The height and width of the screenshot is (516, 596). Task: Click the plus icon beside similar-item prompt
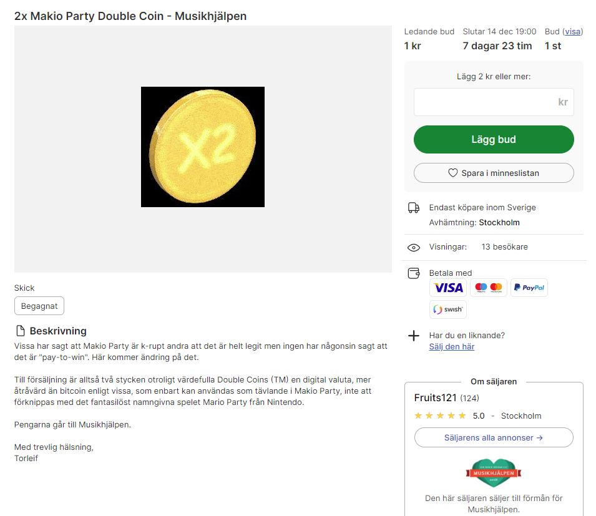pos(413,336)
